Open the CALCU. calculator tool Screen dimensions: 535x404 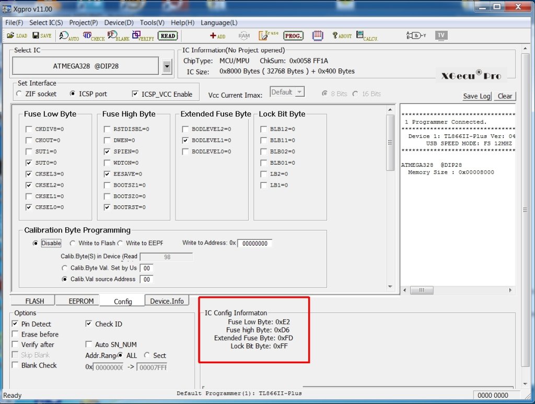pyautogui.click(x=367, y=36)
